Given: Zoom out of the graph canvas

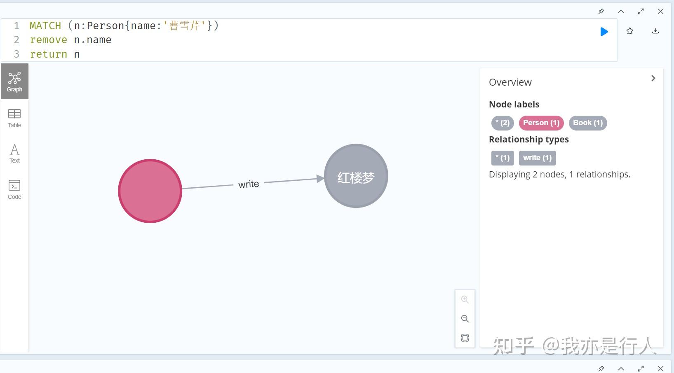Looking at the screenshot, I should [465, 319].
